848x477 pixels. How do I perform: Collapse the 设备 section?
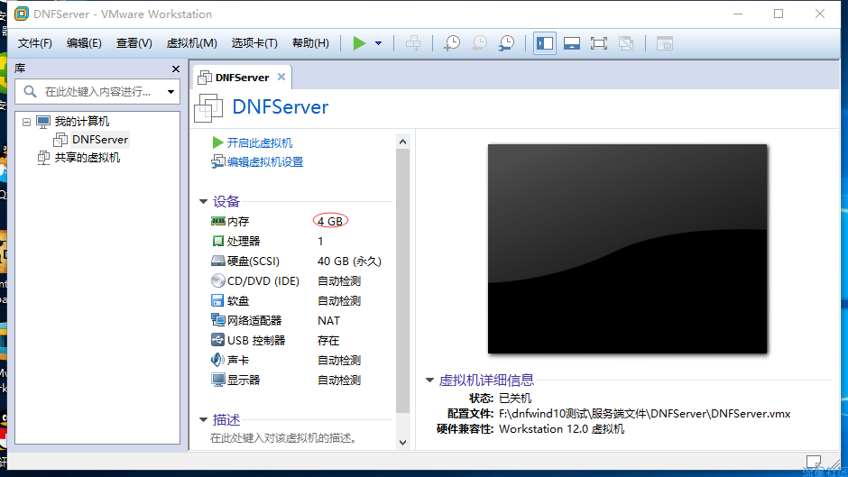click(x=203, y=201)
